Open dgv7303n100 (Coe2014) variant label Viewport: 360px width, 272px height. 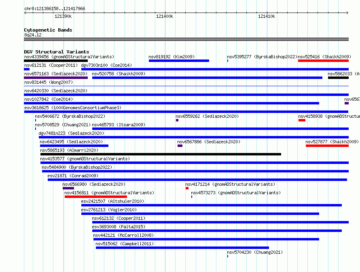coord(106,65)
